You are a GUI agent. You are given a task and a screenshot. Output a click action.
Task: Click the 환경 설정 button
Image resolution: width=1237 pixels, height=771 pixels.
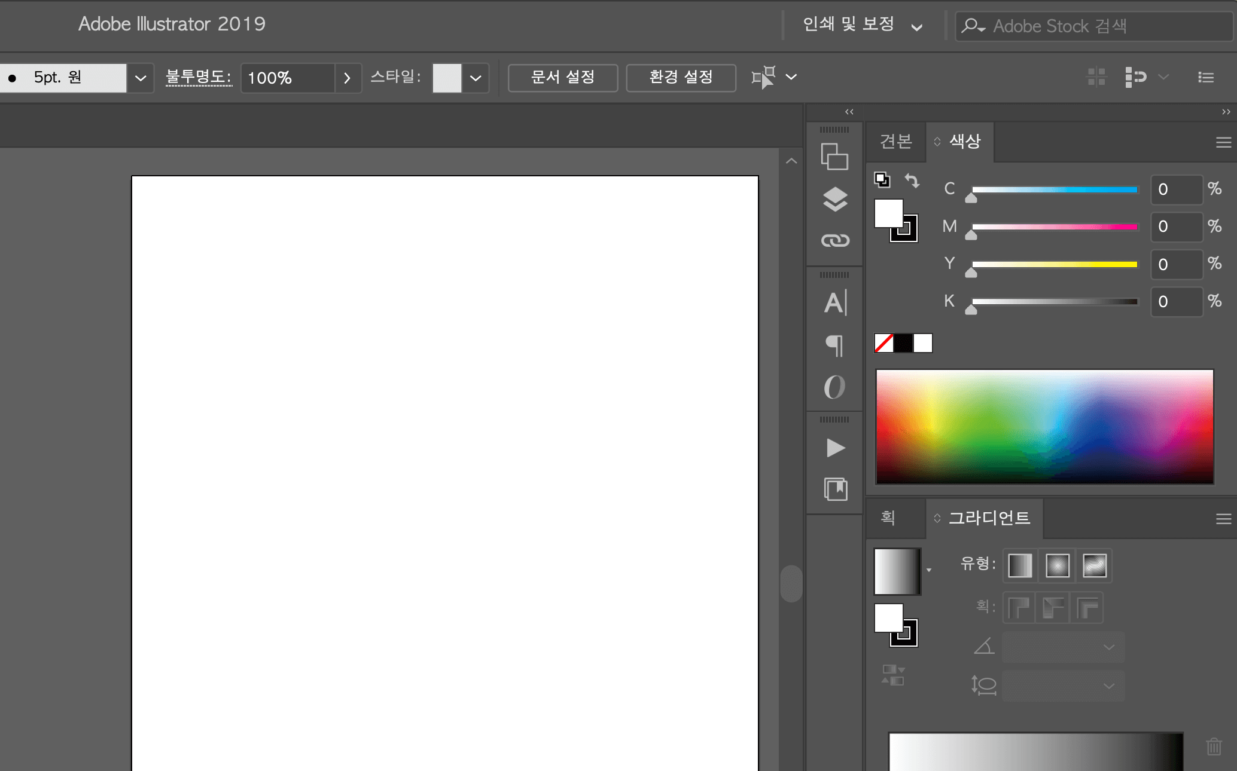pyautogui.click(x=681, y=78)
